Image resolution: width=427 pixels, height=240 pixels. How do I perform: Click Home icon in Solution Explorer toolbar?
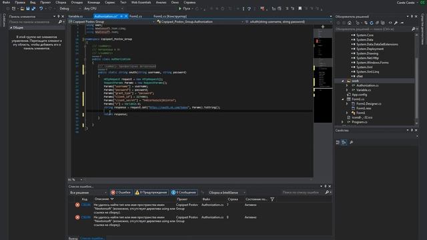(x=350, y=23)
